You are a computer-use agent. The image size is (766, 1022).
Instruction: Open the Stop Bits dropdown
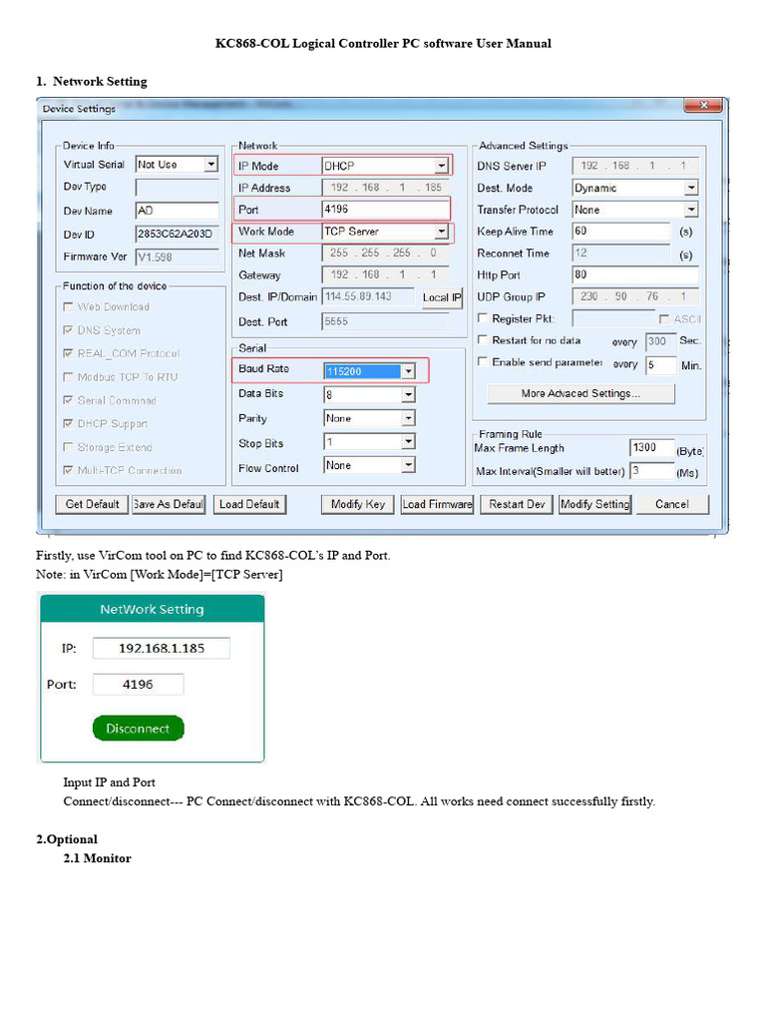408,442
